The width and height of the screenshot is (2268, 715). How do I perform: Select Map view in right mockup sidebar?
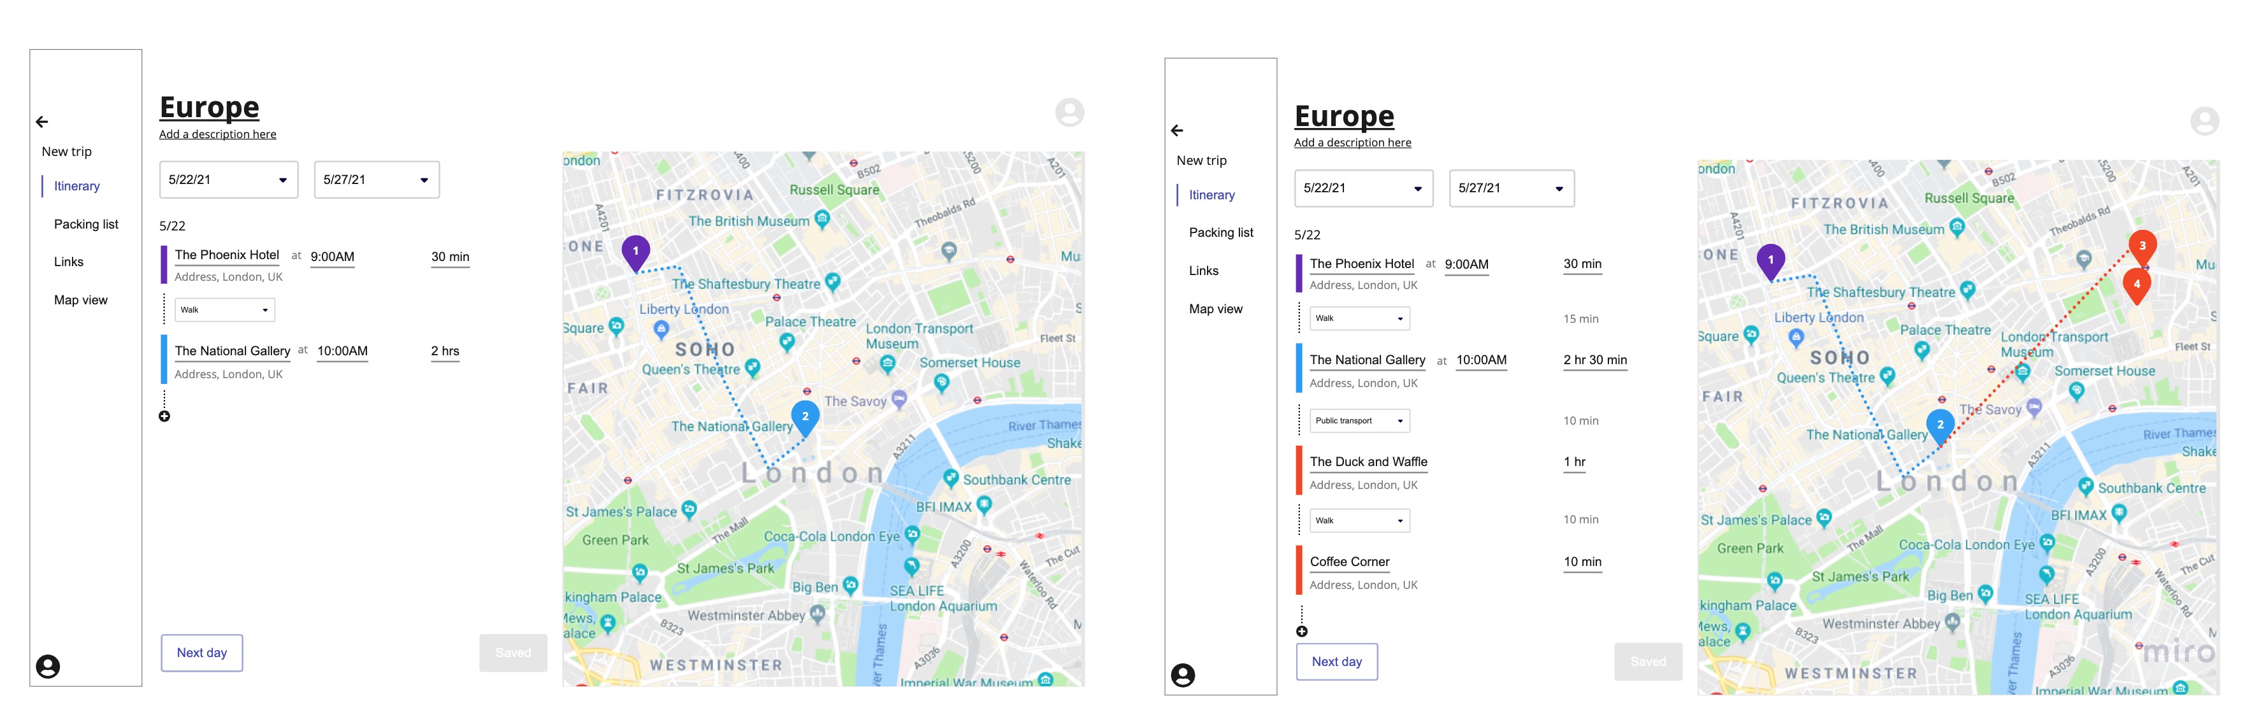coord(1216,309)
